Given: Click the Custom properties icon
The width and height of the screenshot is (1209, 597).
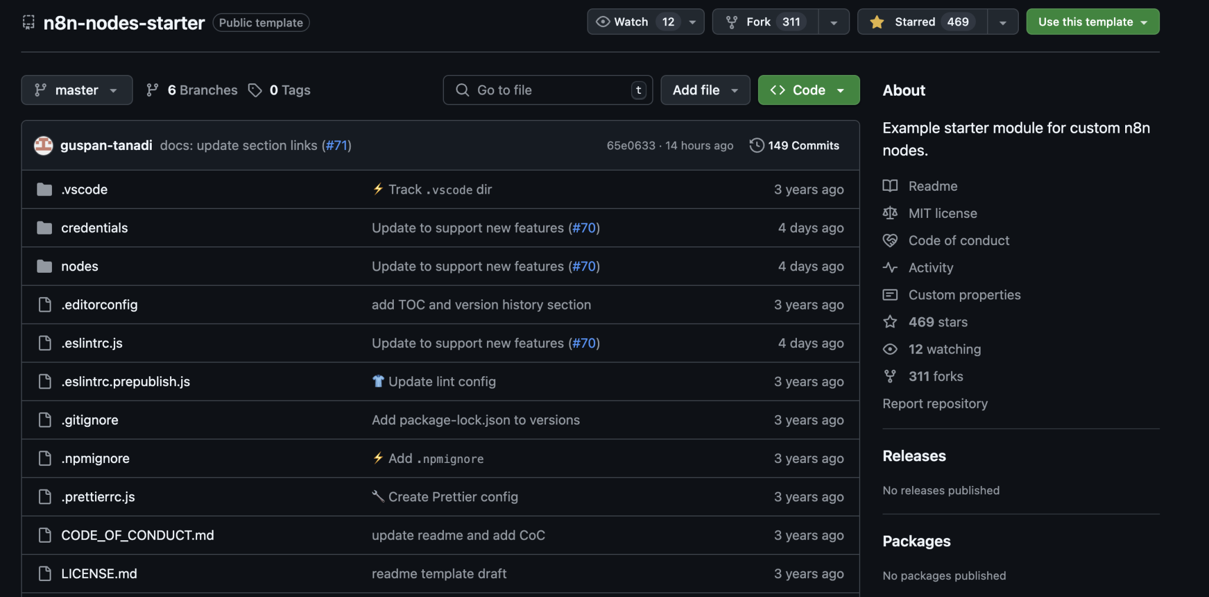Looking at the screenshot, I should (890, 294).
